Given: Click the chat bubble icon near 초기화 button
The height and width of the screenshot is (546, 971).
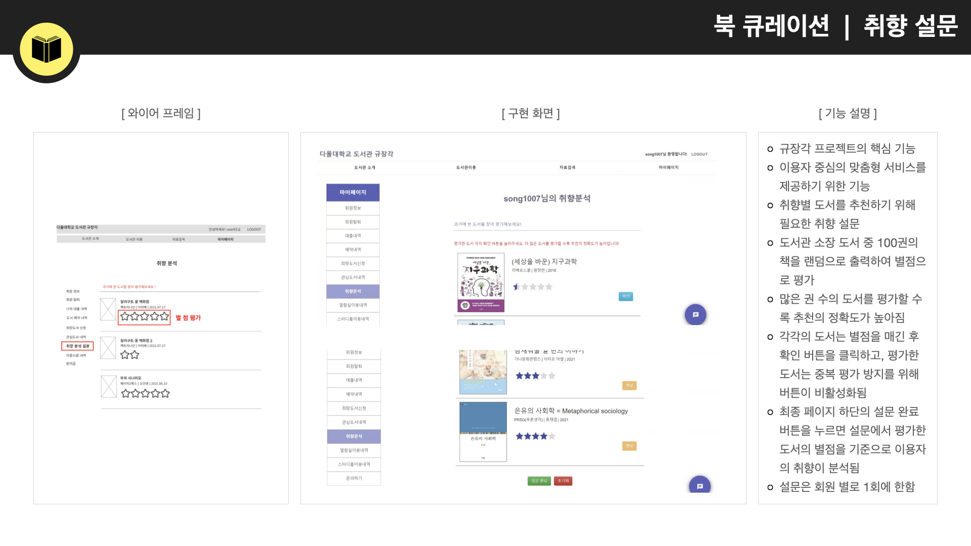Looking at the screenshot, I should (700, 486).
